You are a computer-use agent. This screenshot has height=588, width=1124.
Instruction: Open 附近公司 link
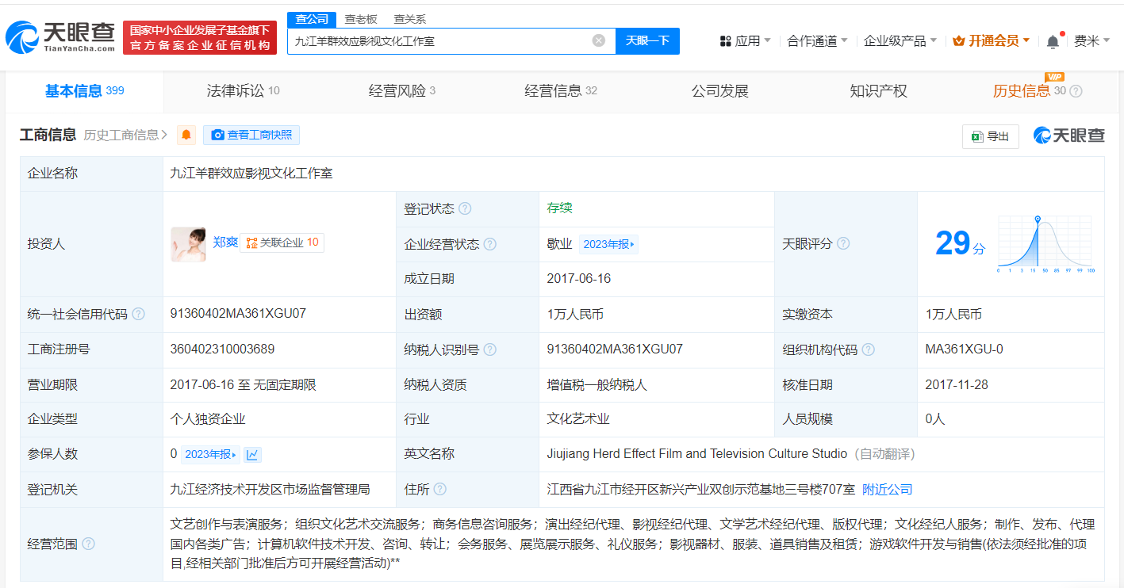pyautogui.click(x=888, y=490)
